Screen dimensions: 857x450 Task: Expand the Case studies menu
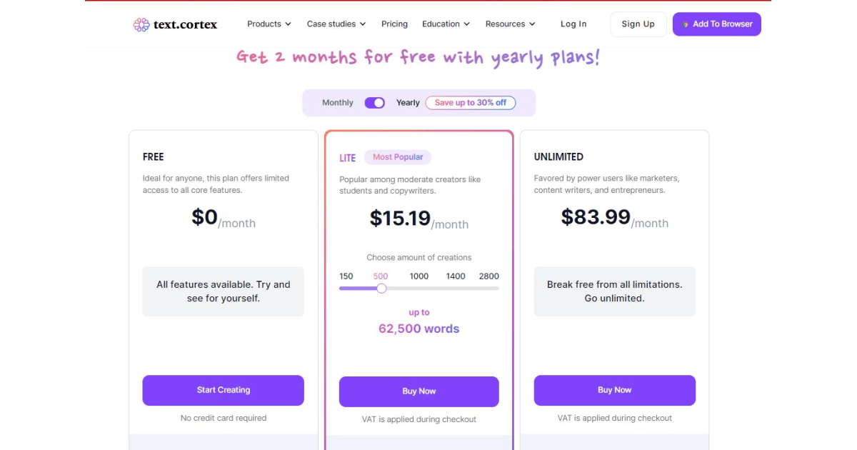coord(336,24)
